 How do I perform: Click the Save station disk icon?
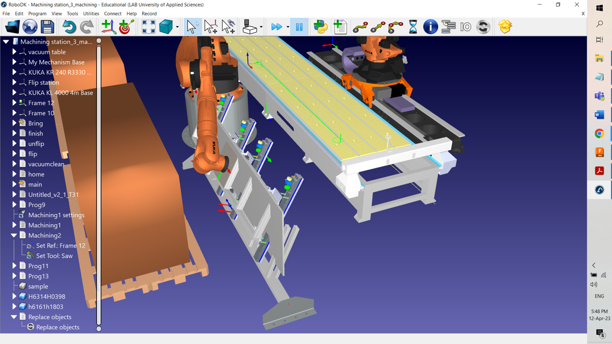click(47, 27)
